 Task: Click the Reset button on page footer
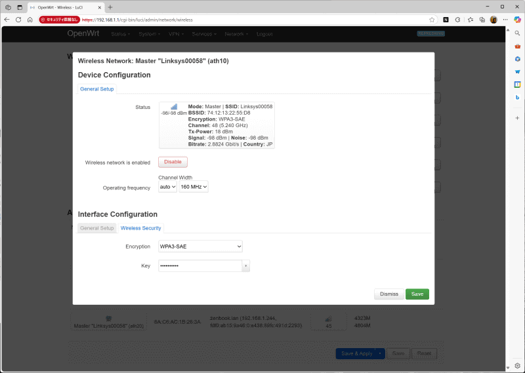tap(424, 353)
